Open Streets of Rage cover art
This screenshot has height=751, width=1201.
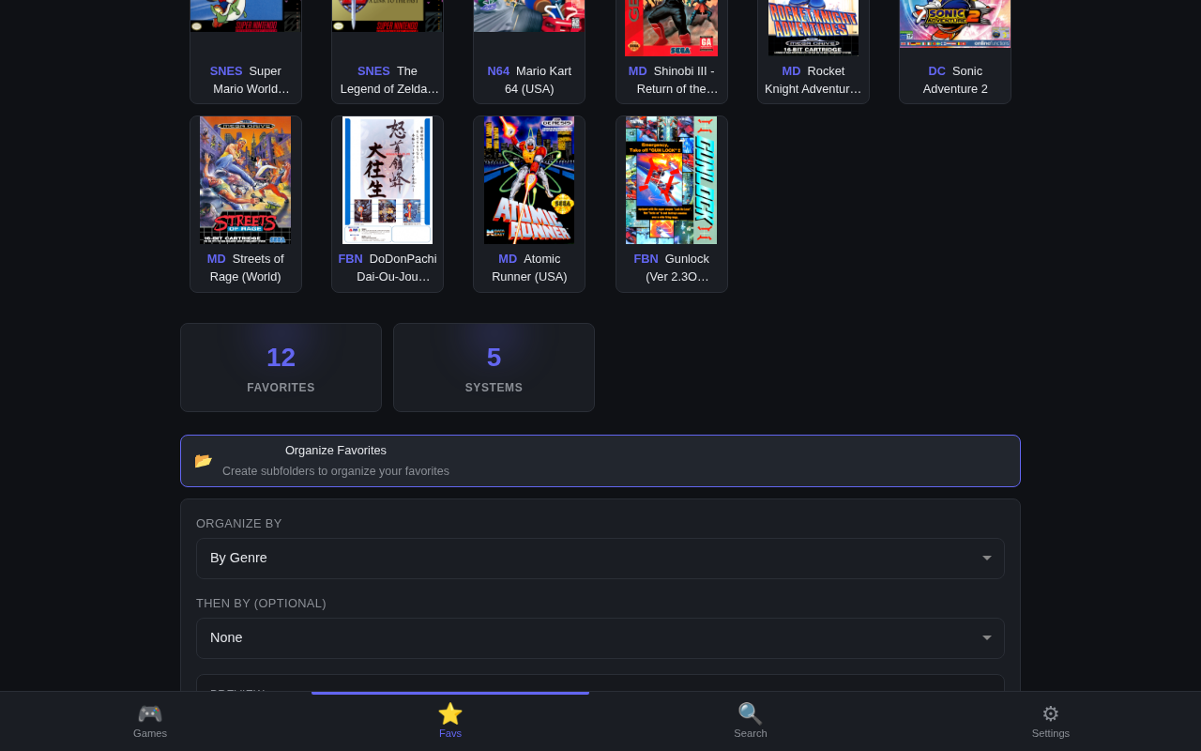(246, 180)
